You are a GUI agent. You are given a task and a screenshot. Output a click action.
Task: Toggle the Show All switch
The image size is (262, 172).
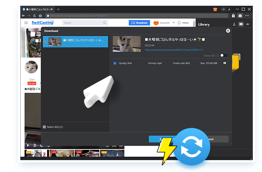pyautogui.click(x=224, y=55)
